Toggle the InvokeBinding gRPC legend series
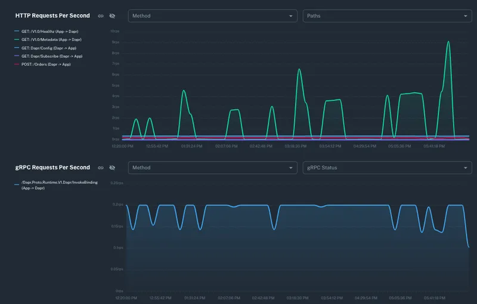The height and width of the screenshot is (304, 477). pyautogui.click(x=59, y=185)
